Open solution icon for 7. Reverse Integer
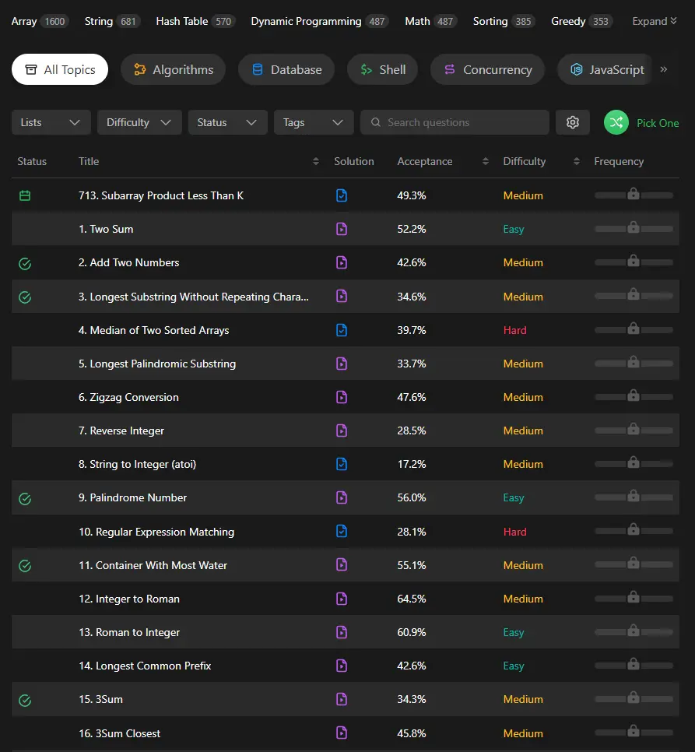Screen dimensions: 695x752 pos(341,430)
